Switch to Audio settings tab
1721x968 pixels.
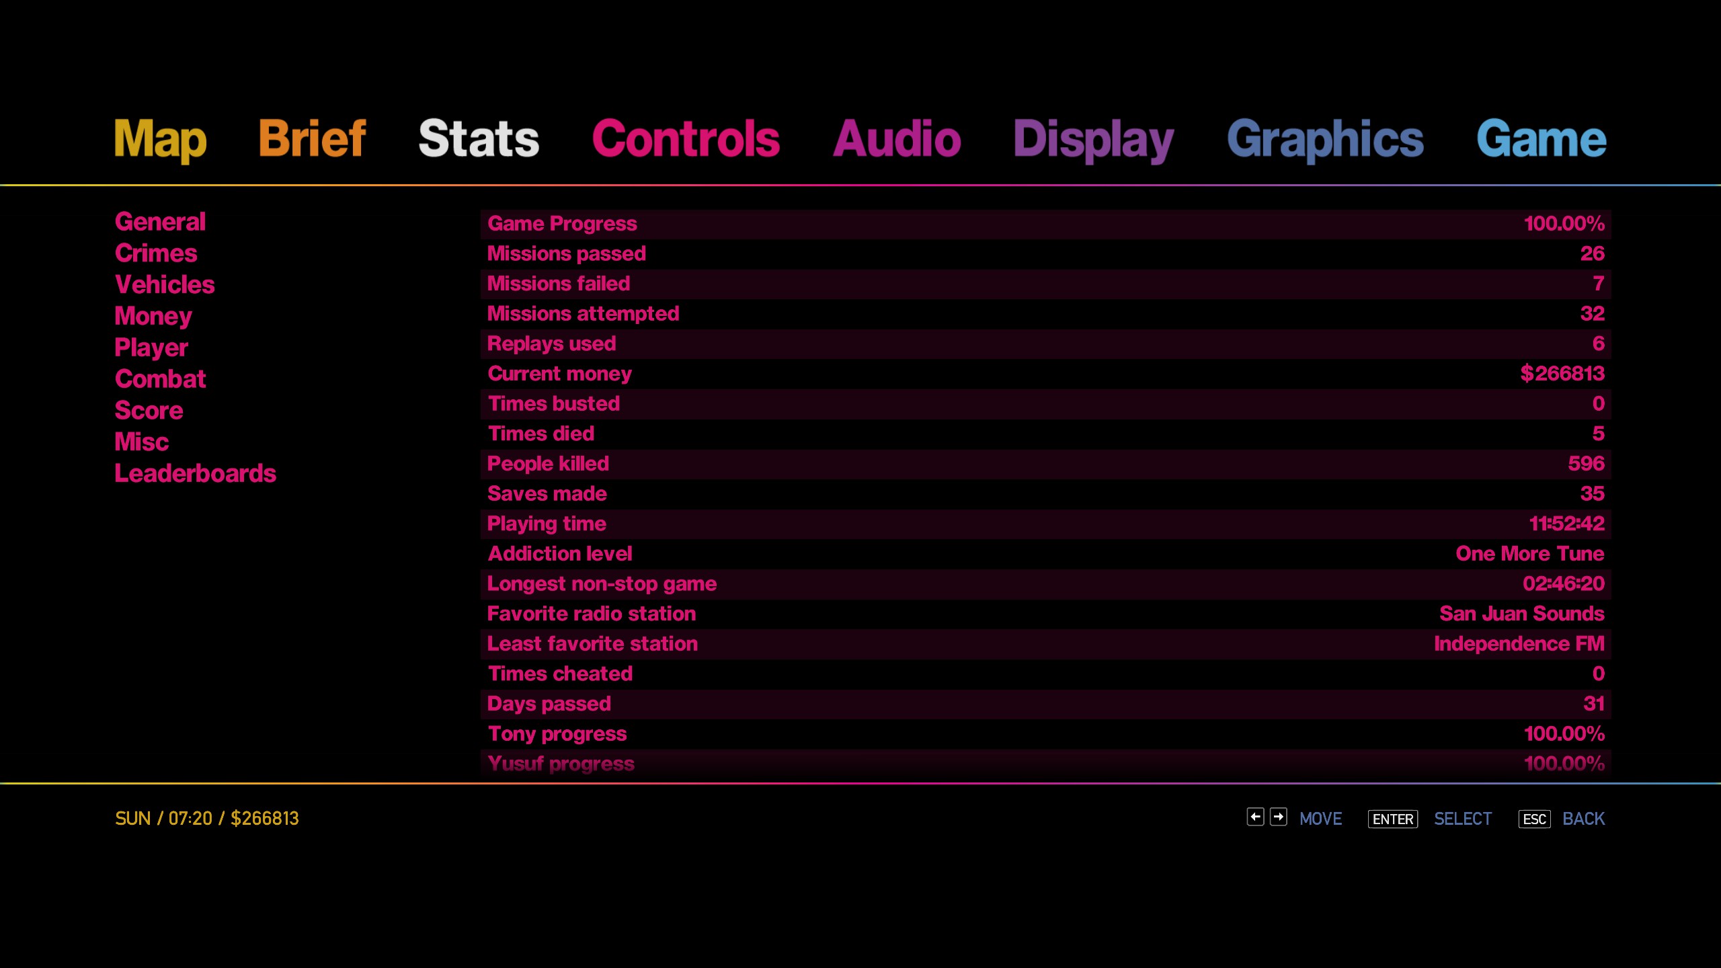[x=896, y=138]
